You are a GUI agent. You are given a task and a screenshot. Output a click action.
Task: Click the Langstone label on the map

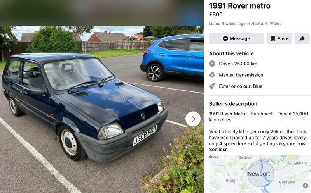pyautogui.click(x=297, y=162)
